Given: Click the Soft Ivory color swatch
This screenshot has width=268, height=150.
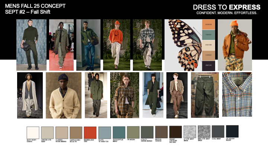Looking at the screenshot, I should (33, 133).
